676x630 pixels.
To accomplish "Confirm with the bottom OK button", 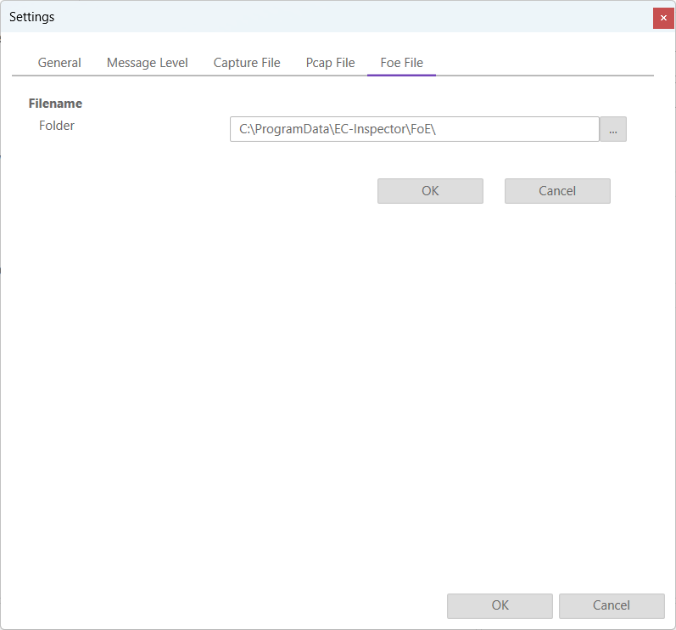I will tap(500, 605).
